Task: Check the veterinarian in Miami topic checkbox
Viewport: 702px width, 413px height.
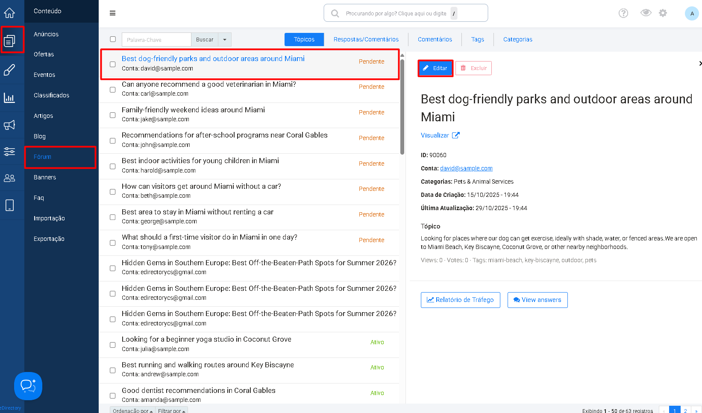Action: click(x=113, y=90)
